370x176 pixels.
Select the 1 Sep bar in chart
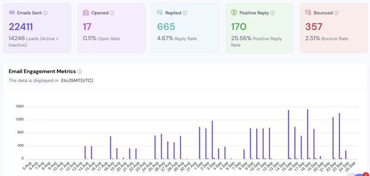199,143
